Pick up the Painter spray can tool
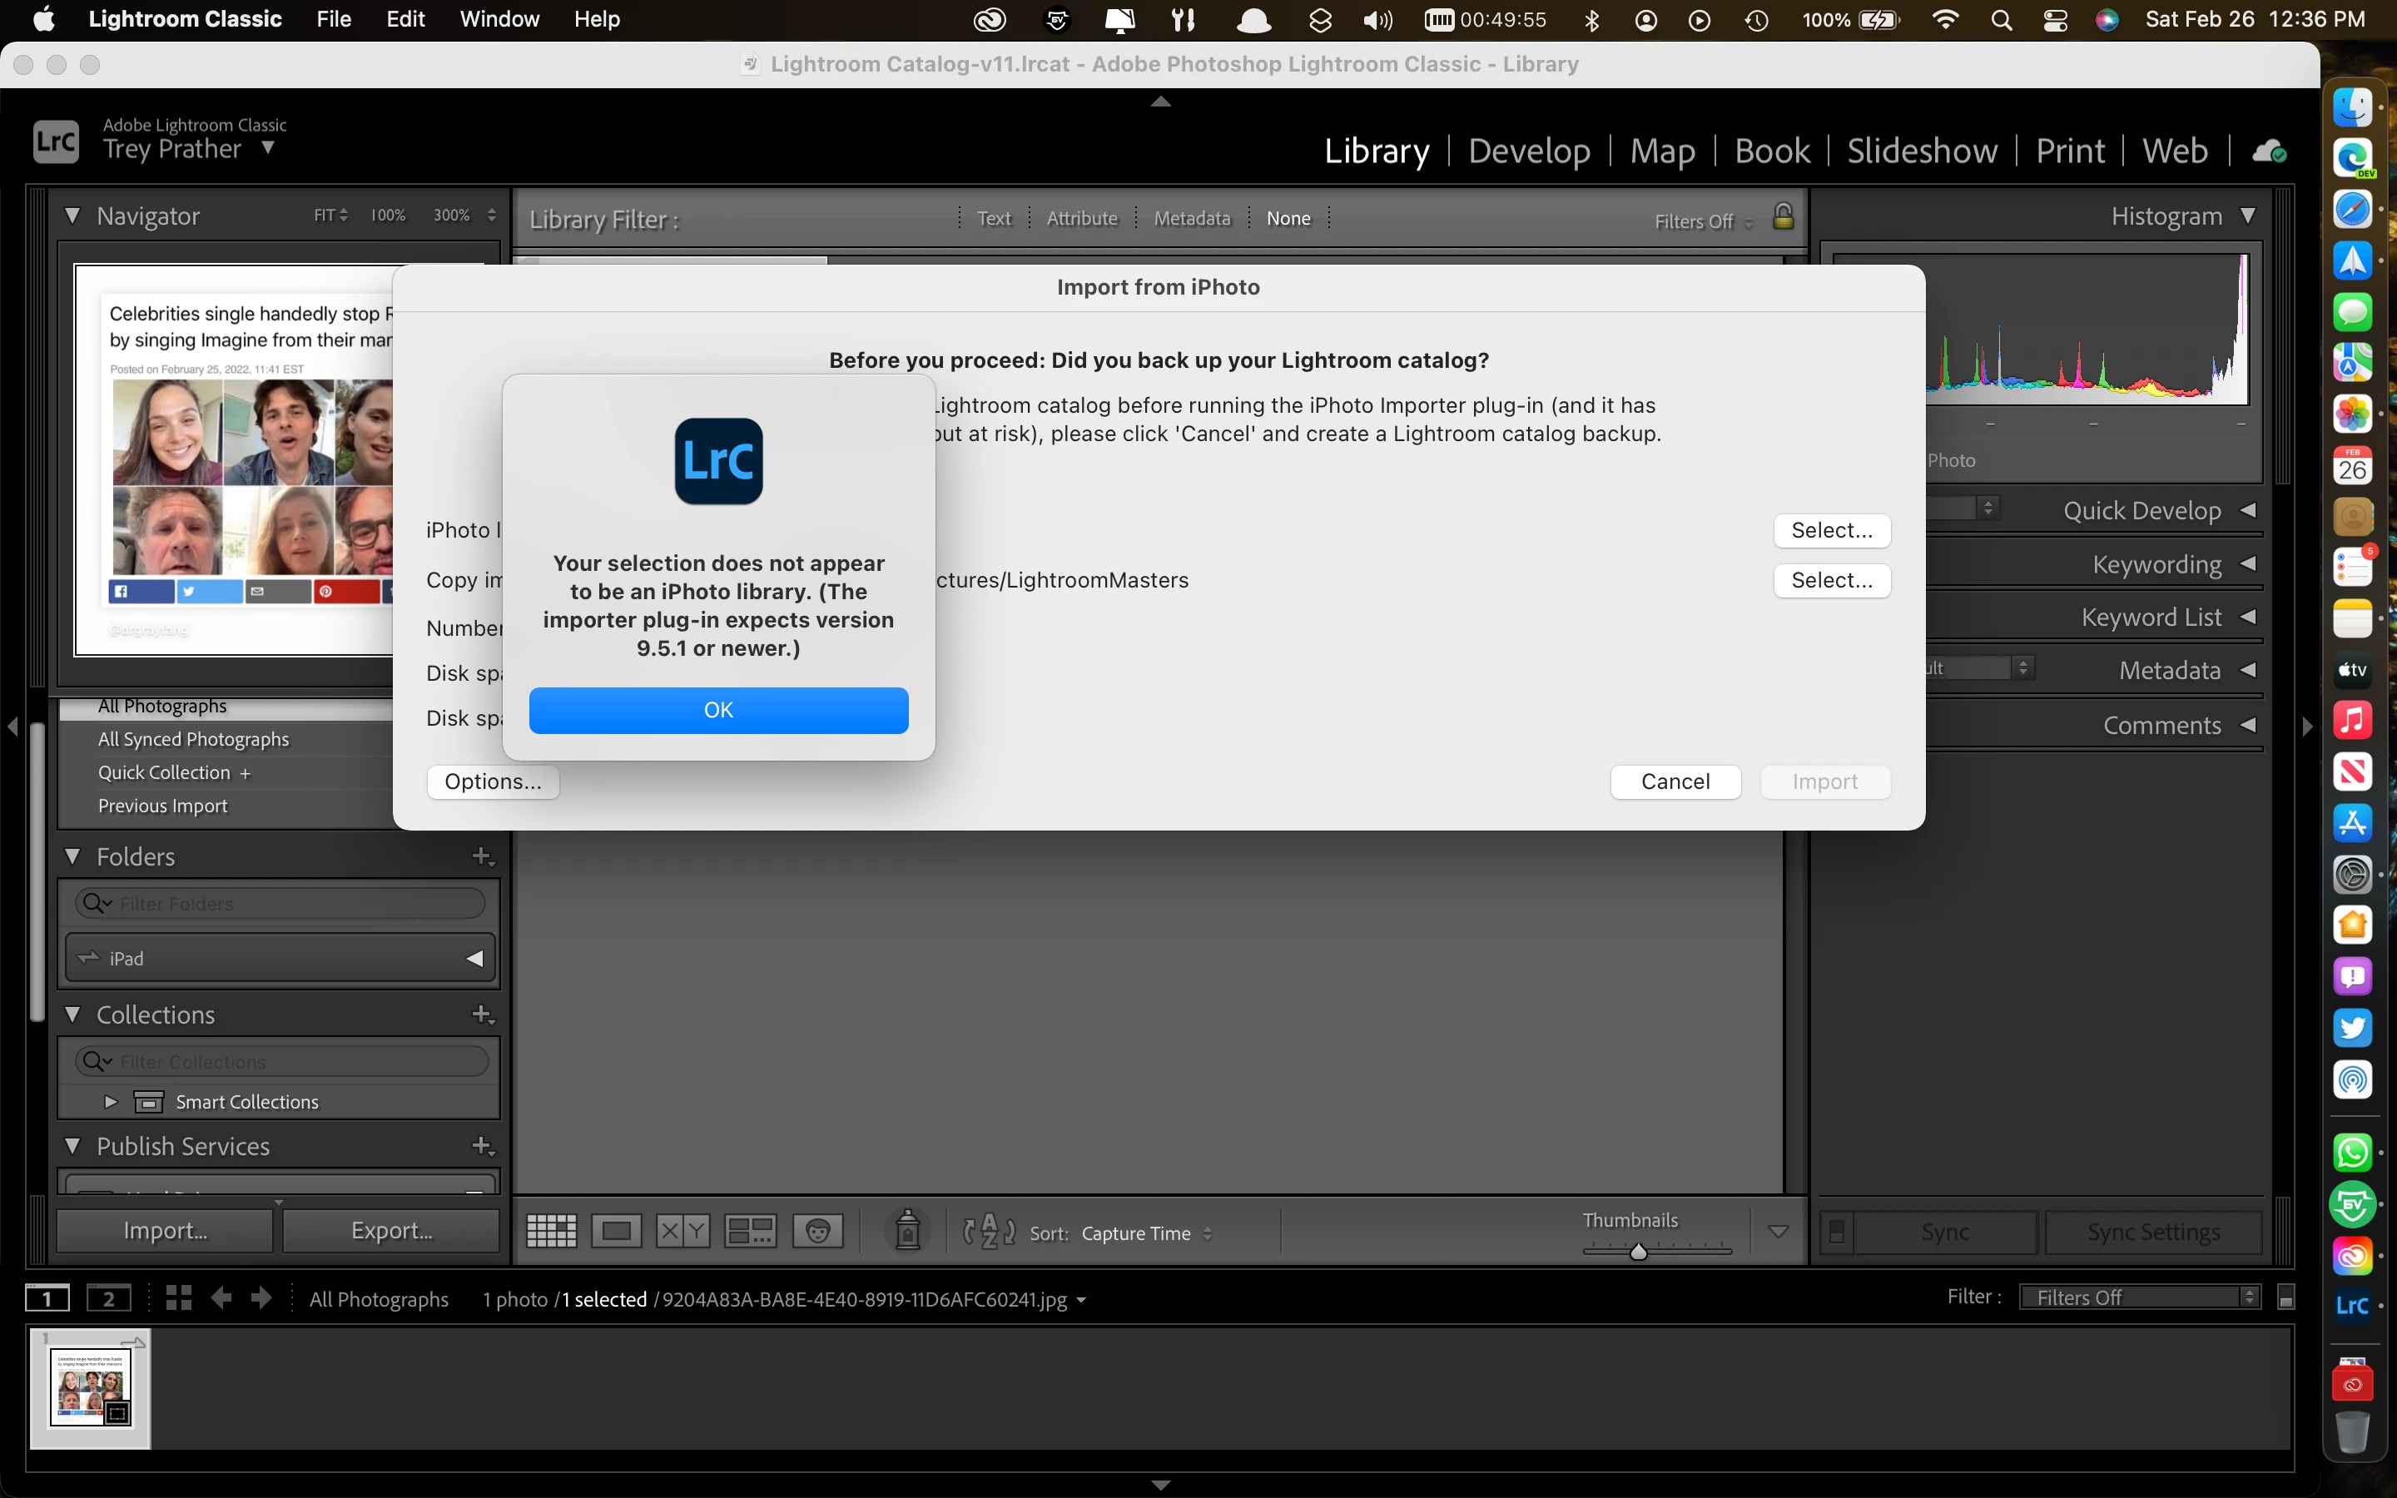Viewport: 2397px width, 1498px height. point(907,1231)
